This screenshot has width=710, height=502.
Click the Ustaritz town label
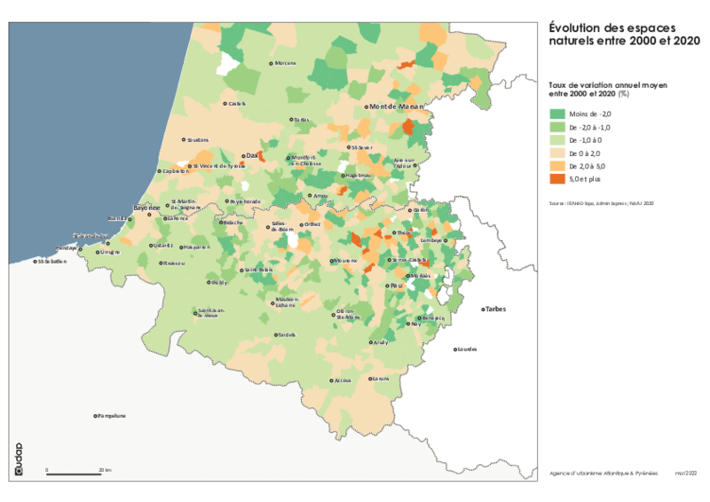tap(163, 246)
